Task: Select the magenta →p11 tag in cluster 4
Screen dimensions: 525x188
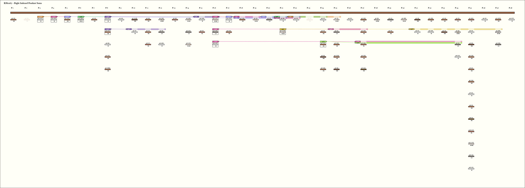Action: pyautogui.click(x=54, y=17)
